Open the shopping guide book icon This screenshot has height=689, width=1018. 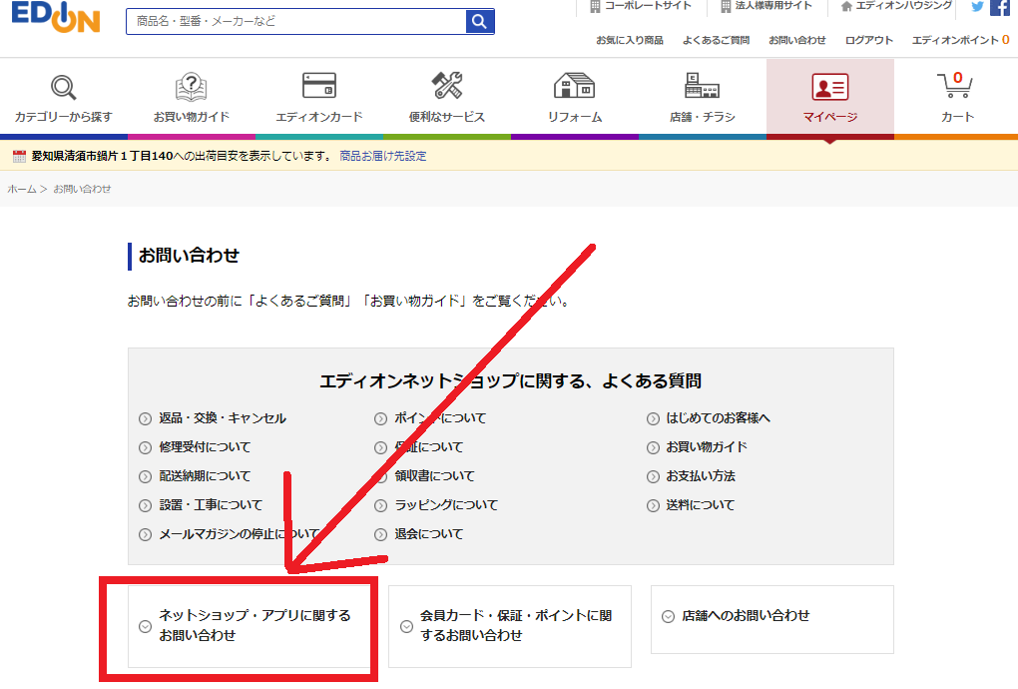pyautogui.click(x=191, y=89)
